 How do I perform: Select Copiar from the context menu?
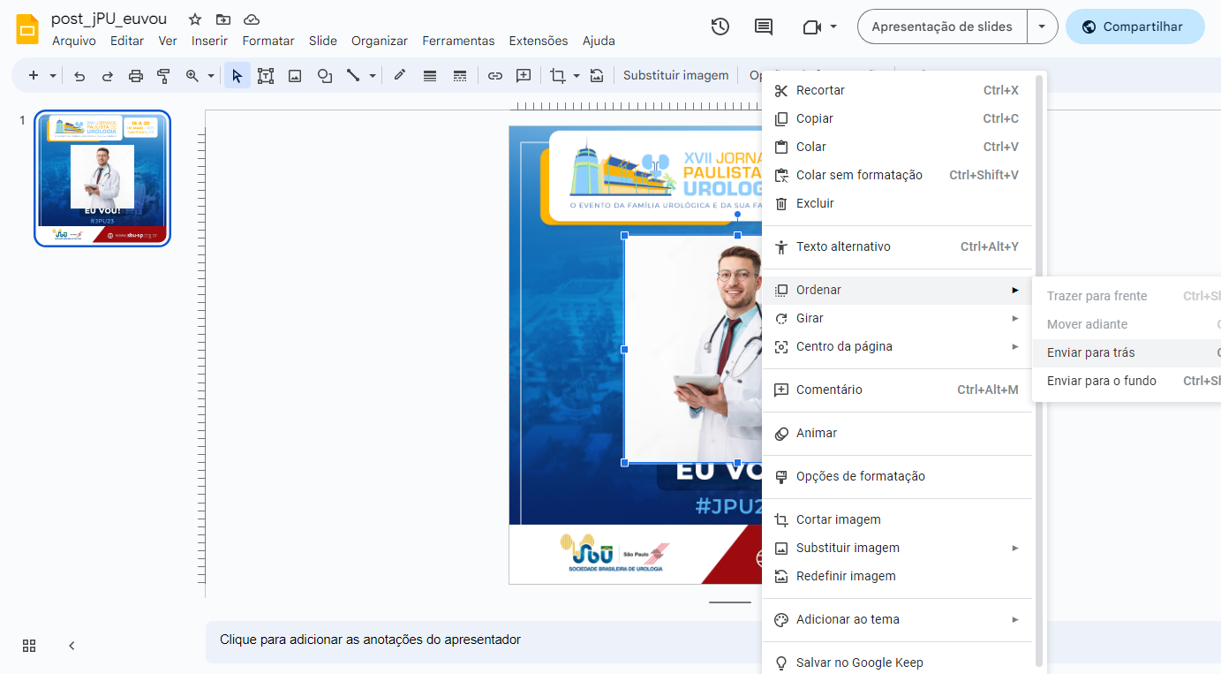(x=814, y=118)
